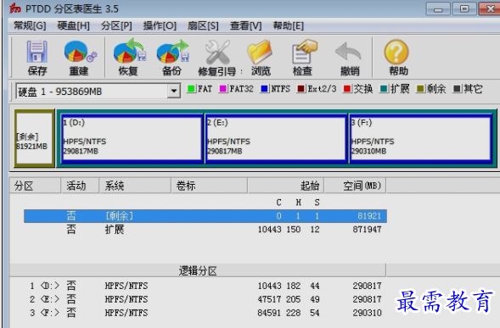
Task: Click the 逻辑分区 section header
Action: coord(198,270)
